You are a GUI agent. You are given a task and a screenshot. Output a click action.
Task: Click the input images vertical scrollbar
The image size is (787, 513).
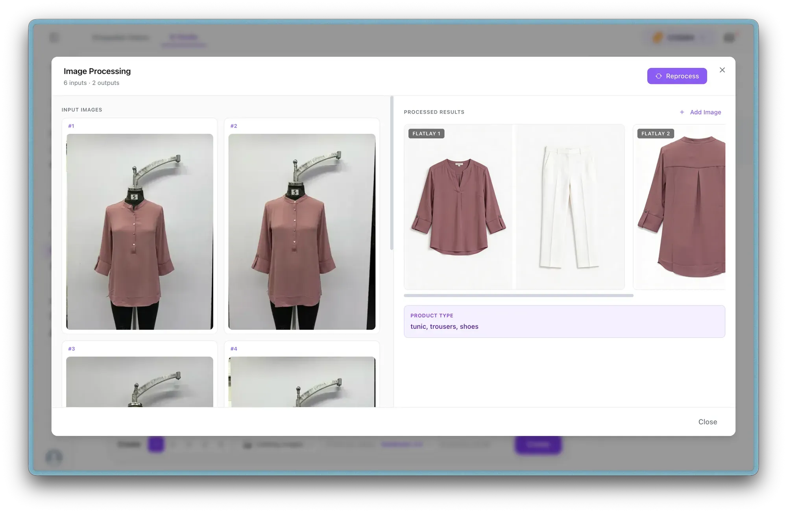click(x=392, y=173)
